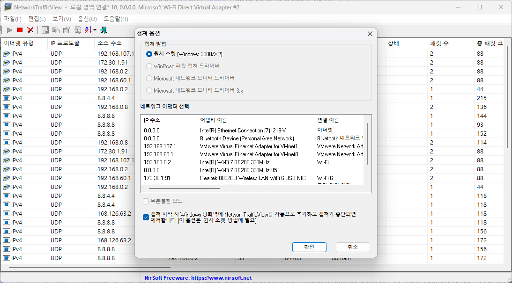Select Intel(R) Ethernet Connection (7) I219-V adapter
Viewport: 512px width, 283px height.
pyautogui.click(x=243, y=131)
